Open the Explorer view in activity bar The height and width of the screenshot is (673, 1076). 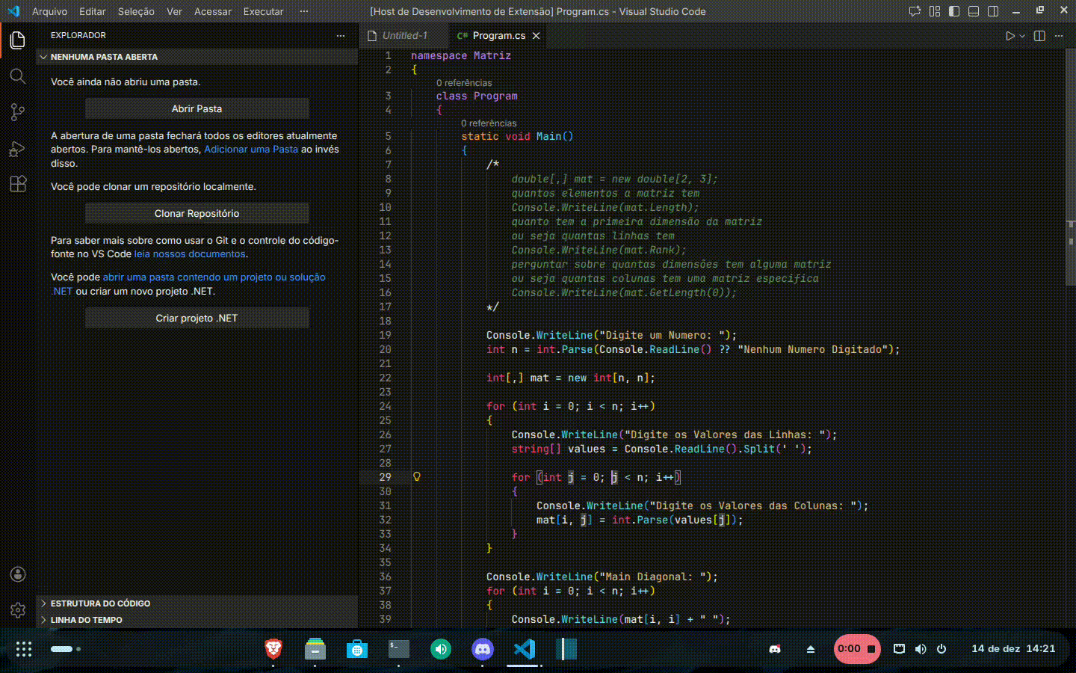(18, 40)
